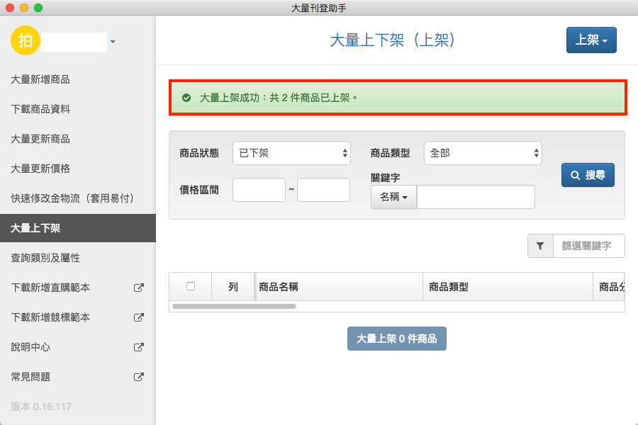Viewport: 638px width, 425px height.
Task: Click the filter funnel icon
Action: [540, 246]
